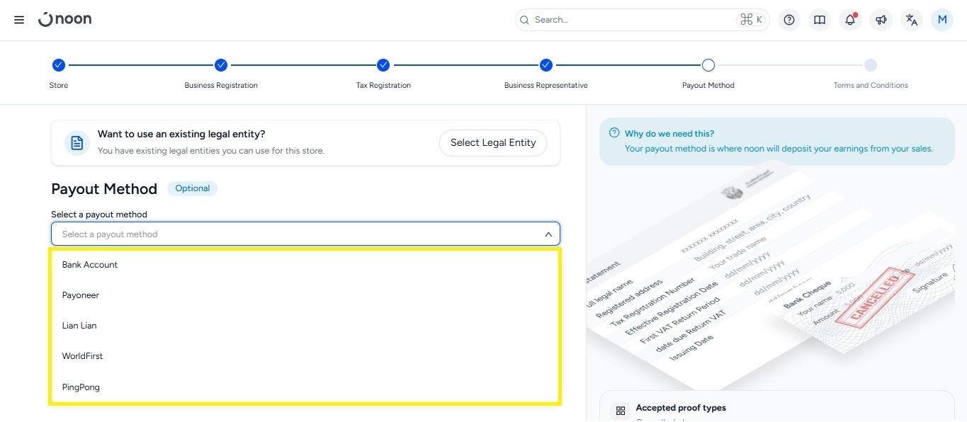Choose Lian Lian payout option
Screen dimensions: 967x422
(305, 326)
